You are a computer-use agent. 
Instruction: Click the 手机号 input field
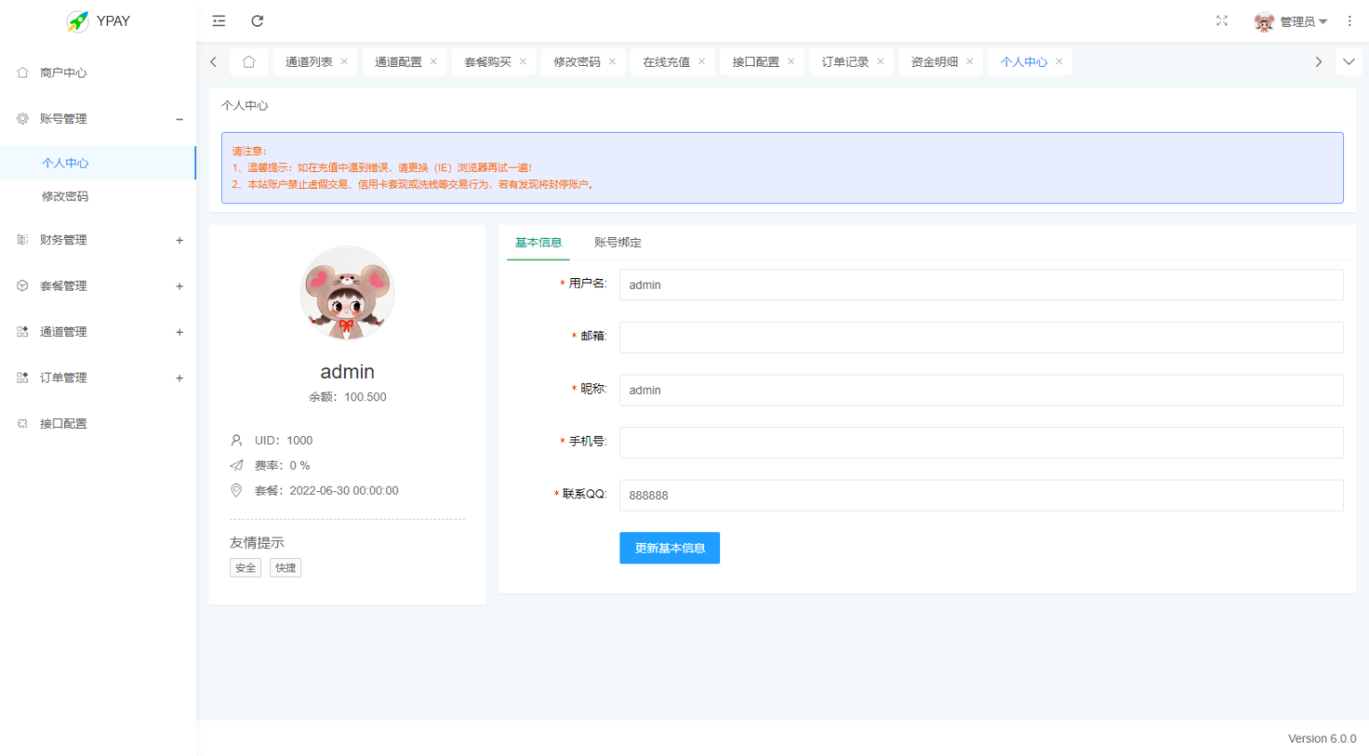point(980,442)
